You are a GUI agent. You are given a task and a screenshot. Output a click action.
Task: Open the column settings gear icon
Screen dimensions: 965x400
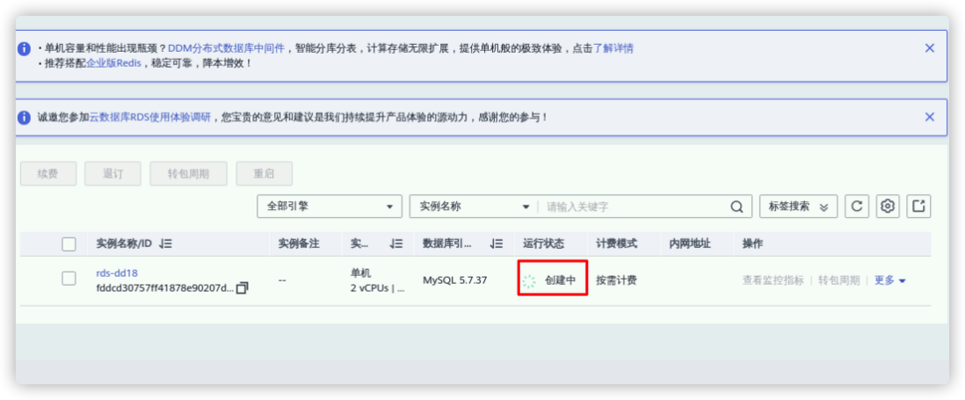(x=887, y=207)
